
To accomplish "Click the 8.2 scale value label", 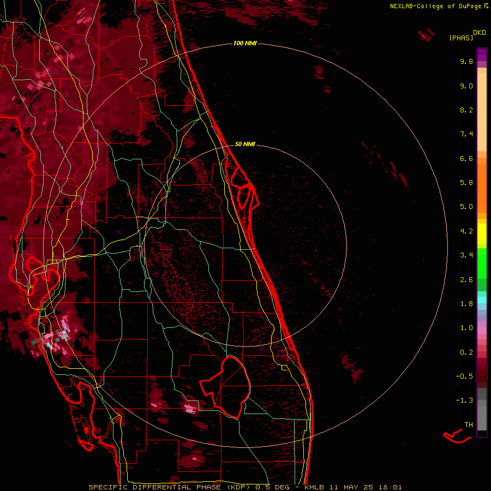I will (x=466, y=110).
